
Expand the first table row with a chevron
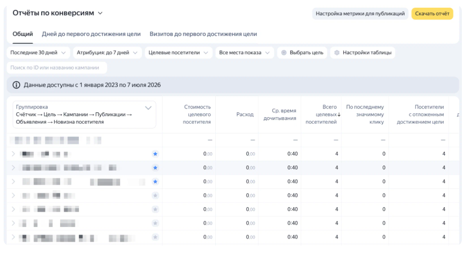click(13, 154)
